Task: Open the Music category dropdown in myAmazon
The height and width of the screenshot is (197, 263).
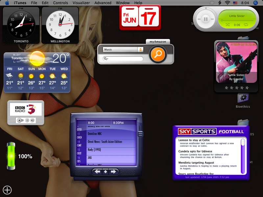Action: 123,50
